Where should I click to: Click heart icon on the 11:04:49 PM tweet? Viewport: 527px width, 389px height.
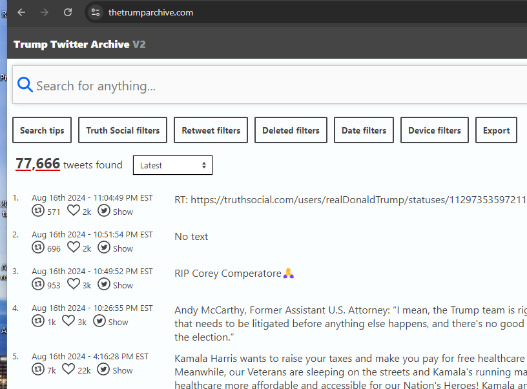pos(73,211)
